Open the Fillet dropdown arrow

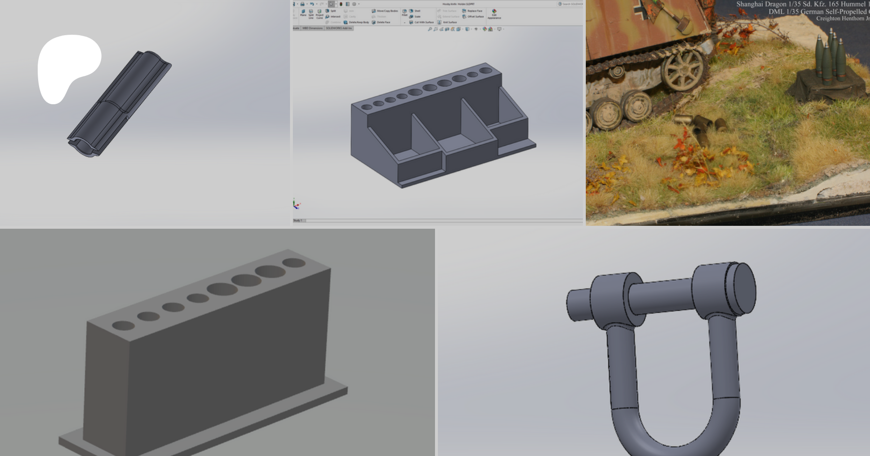pyautogui.click(x=405, y=22)
